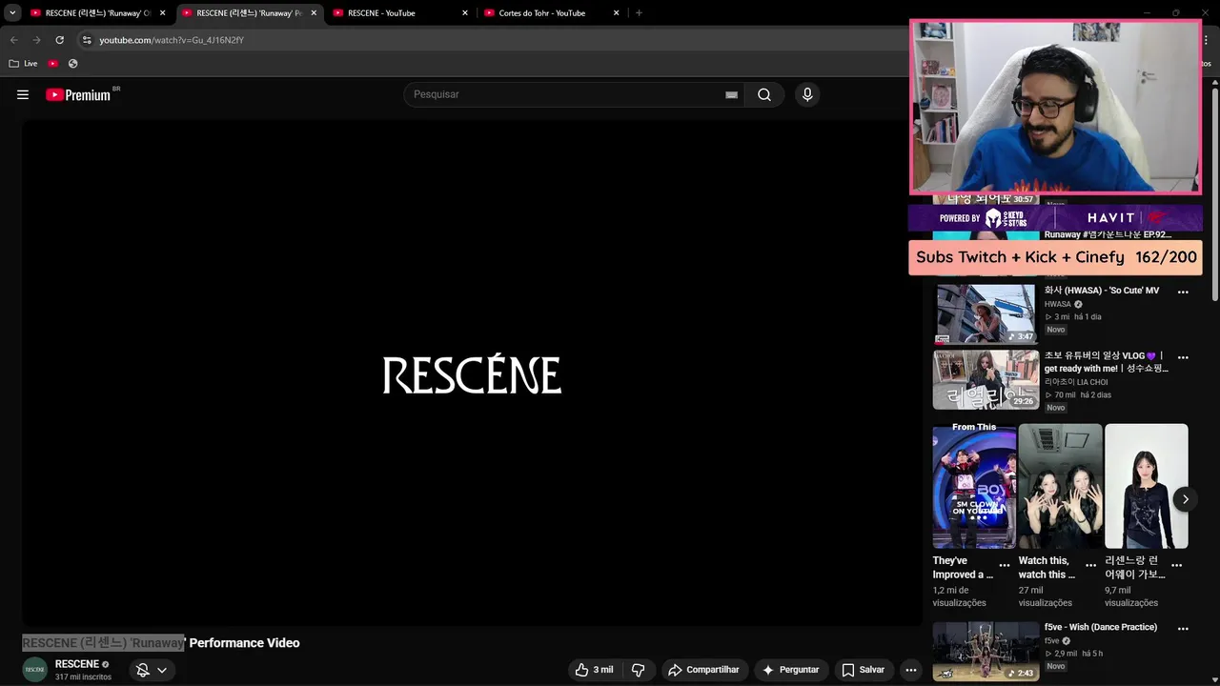This screenshot has width=1220, height=686.
Task: Open a new browser tab
Action: point(639,13)
